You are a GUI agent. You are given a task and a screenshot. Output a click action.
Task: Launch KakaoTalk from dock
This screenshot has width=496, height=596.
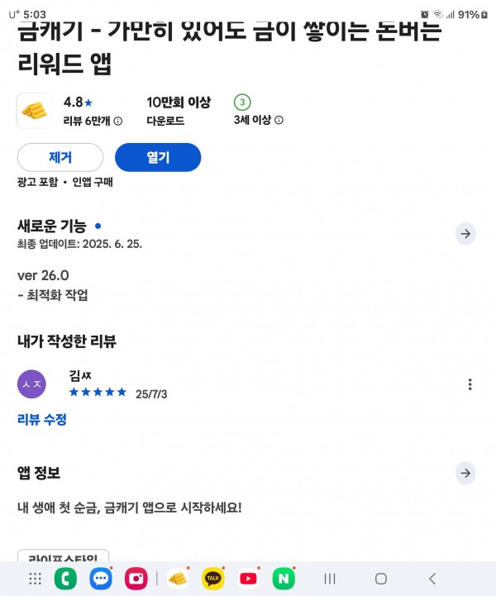(212, 579)
